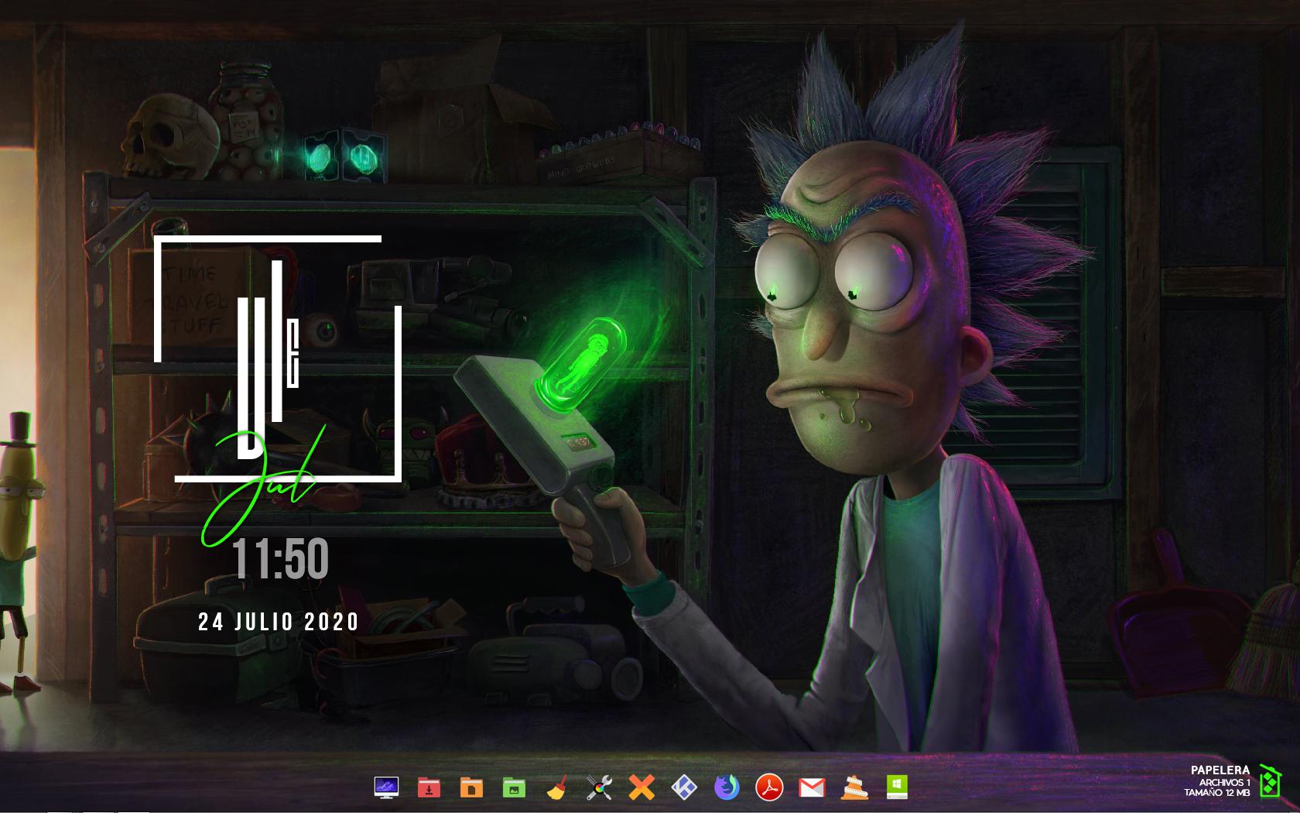Click the orange X shutdown icon
The height and width of the screenshot is (813, 1300).
click(640, 788)
